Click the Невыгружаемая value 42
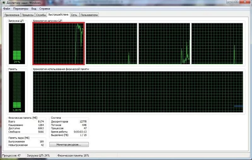The width and height of the screenshot is (252, 160). (x=42, y=145)
